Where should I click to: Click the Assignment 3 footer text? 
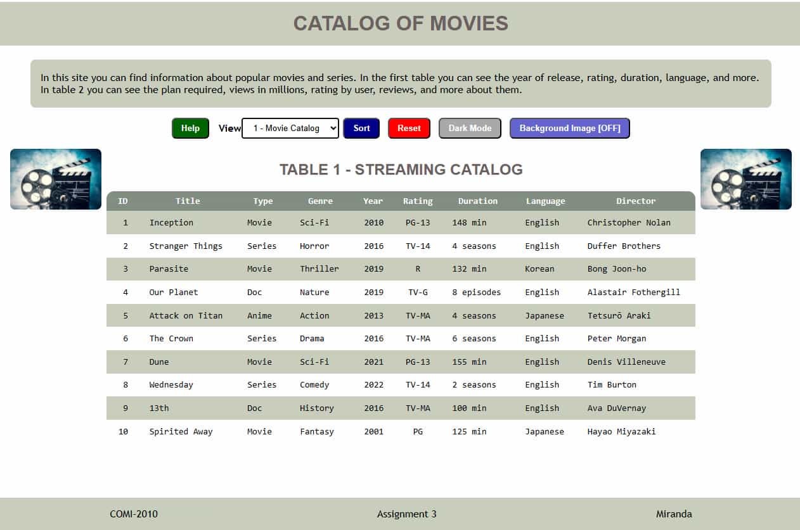pyautogui.click(x=407, y=514)
